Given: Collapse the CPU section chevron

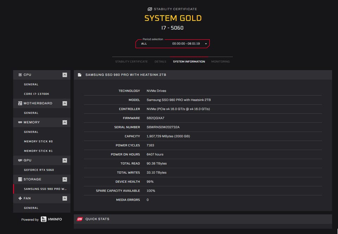Looking at the screenshot, I should pos(64,75).
